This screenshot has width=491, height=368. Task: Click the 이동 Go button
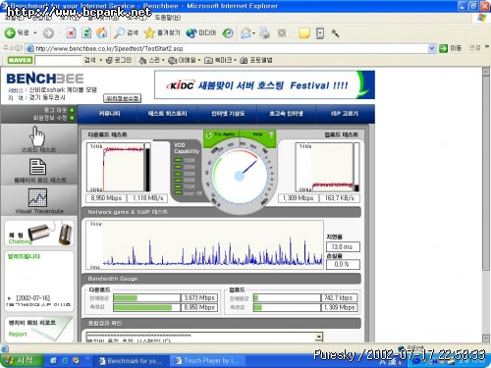(451, 48)
